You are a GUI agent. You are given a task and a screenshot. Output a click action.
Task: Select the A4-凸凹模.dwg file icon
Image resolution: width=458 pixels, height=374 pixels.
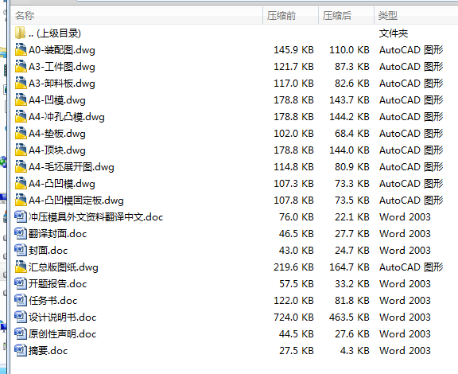click(21, 183)
